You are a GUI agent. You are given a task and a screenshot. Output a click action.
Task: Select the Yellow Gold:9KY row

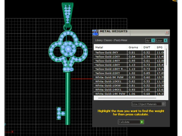point(129,53)
